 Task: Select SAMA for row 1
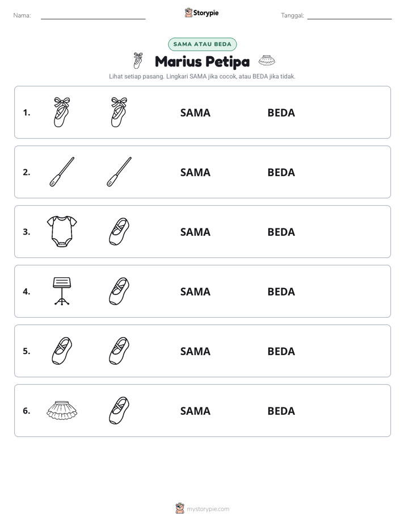(x=195, y=113)
